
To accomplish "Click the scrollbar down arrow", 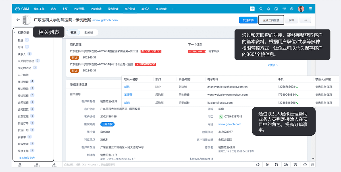I will tap(313, 159).
